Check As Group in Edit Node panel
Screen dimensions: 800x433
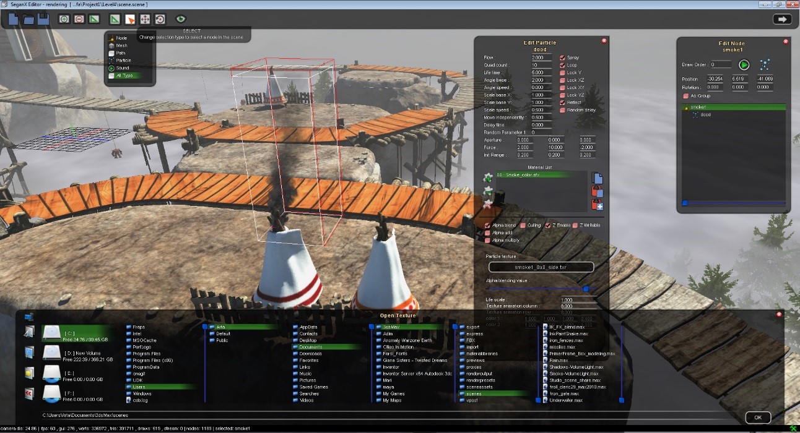click(x=685, y=95)
